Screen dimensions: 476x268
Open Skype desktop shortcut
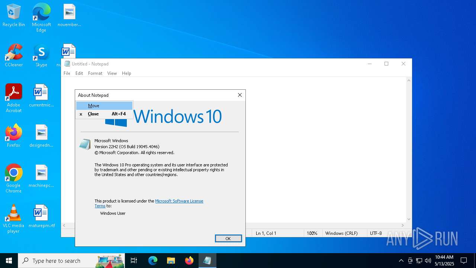pyautogui.click(x=41, y=56)
